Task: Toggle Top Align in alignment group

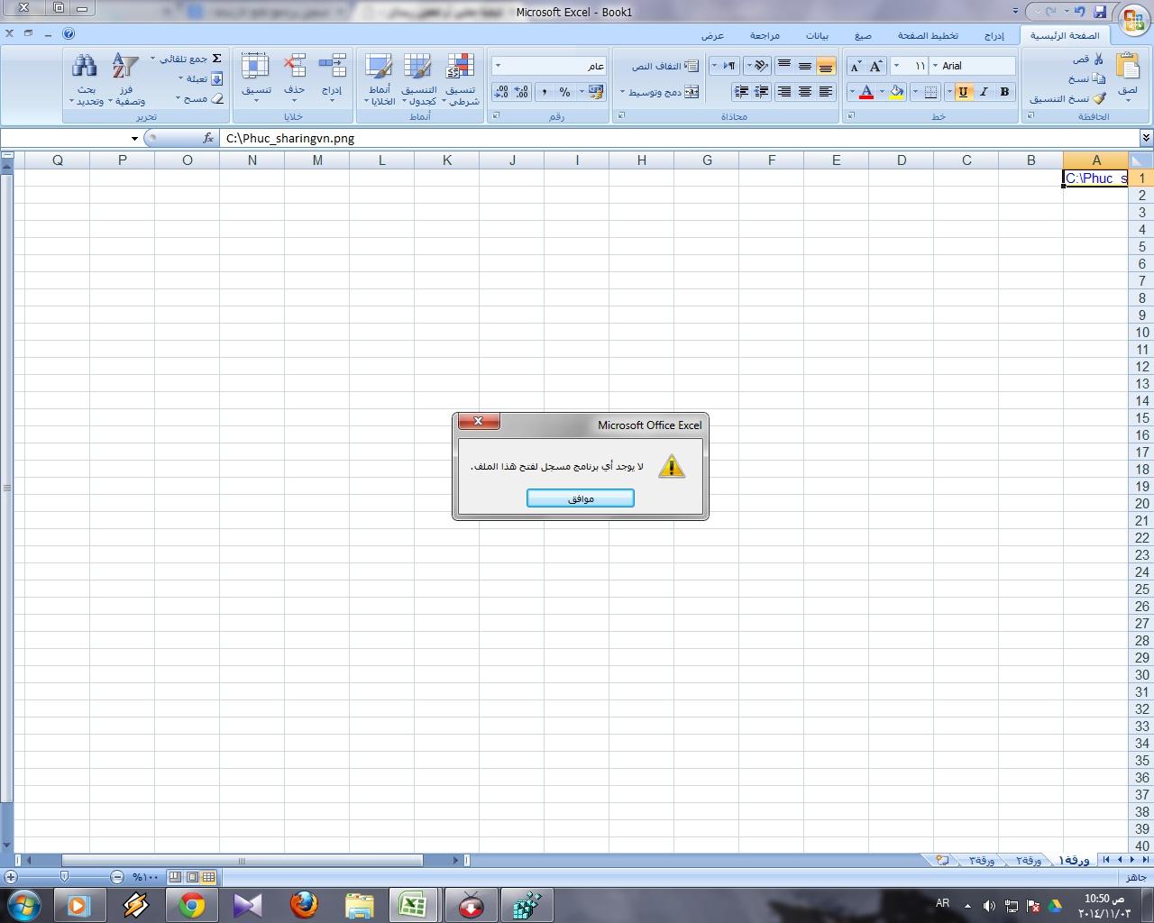Action: [784, 66]
